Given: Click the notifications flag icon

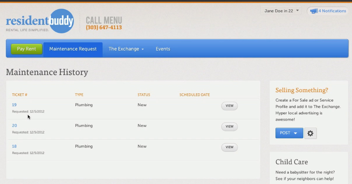Looking at the screenshot, I should 313,11.
